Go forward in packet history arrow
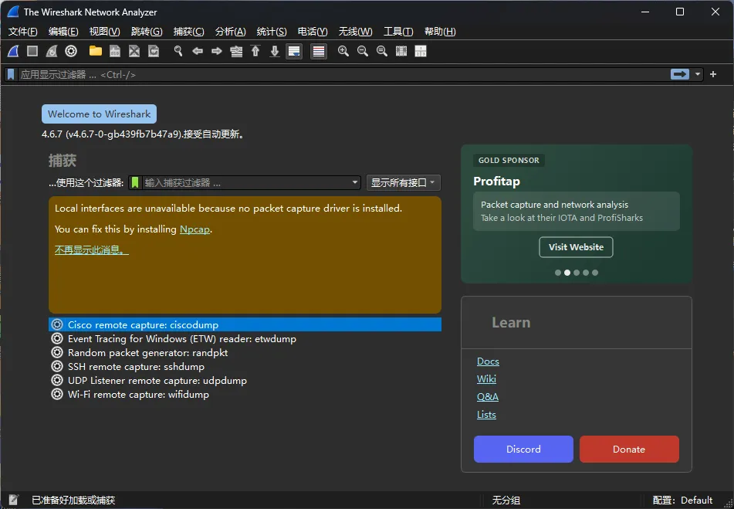The height and width of the screenshot is (509, 734). coord(217,51)
